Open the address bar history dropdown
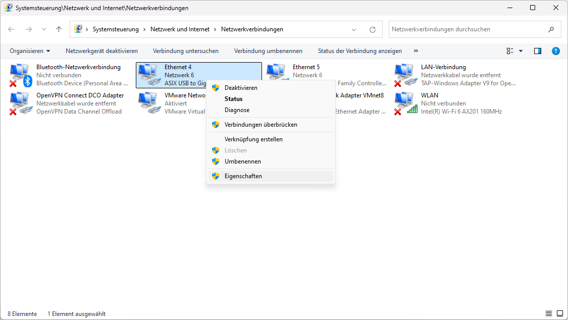568x320 pixels. click(354, 29)
